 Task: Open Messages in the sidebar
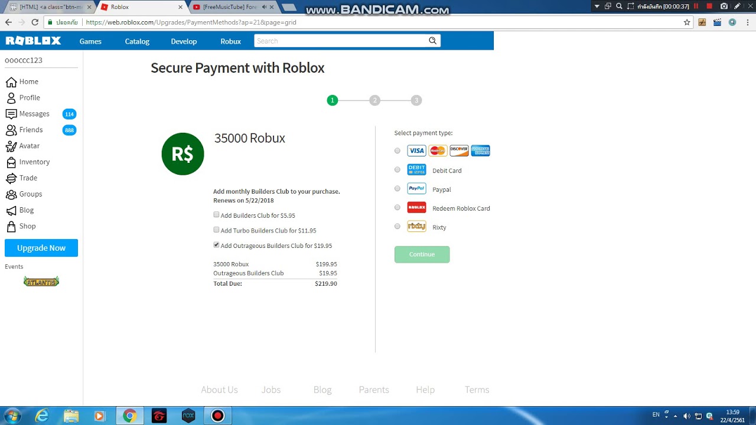[x=34, y=114]
